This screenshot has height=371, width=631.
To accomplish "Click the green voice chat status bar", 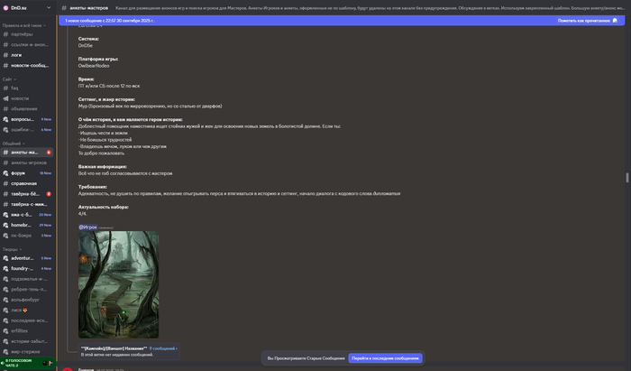I will [x=29, y=363].
